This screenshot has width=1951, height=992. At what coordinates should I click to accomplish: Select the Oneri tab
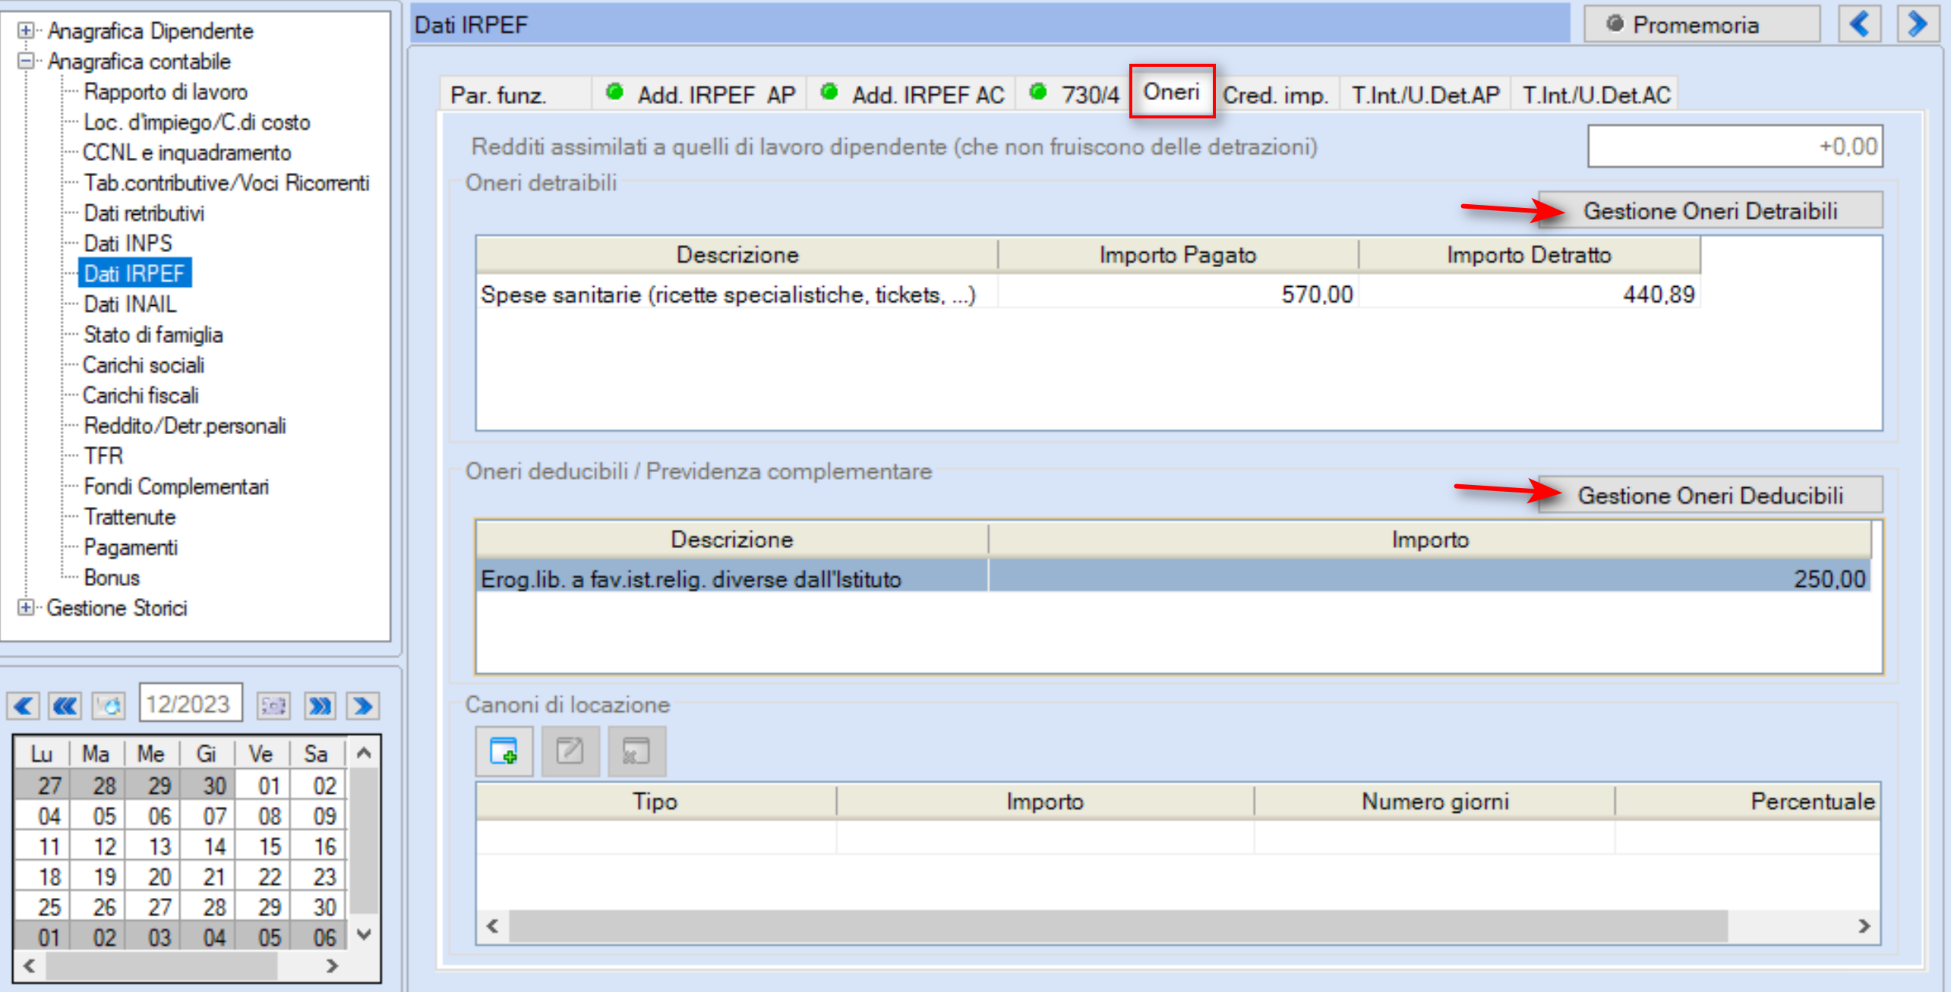click(1172, 92)
